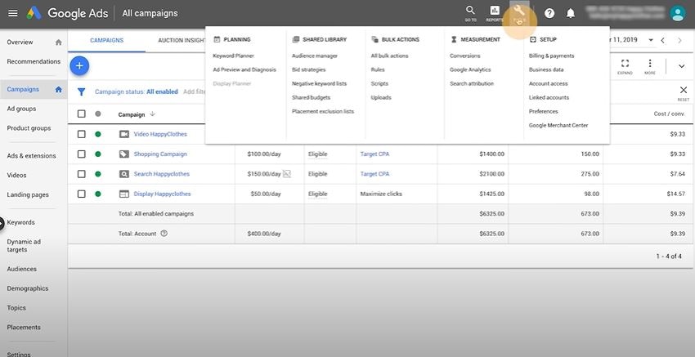The height and width of the screenshot is (357, 695).
Task: Click the Google Ads logo
Action: [x=34, y=13]
